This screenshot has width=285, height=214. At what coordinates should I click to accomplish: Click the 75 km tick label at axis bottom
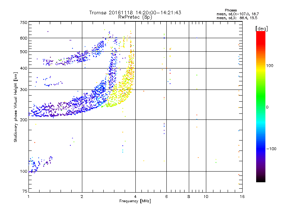[25, 191]
